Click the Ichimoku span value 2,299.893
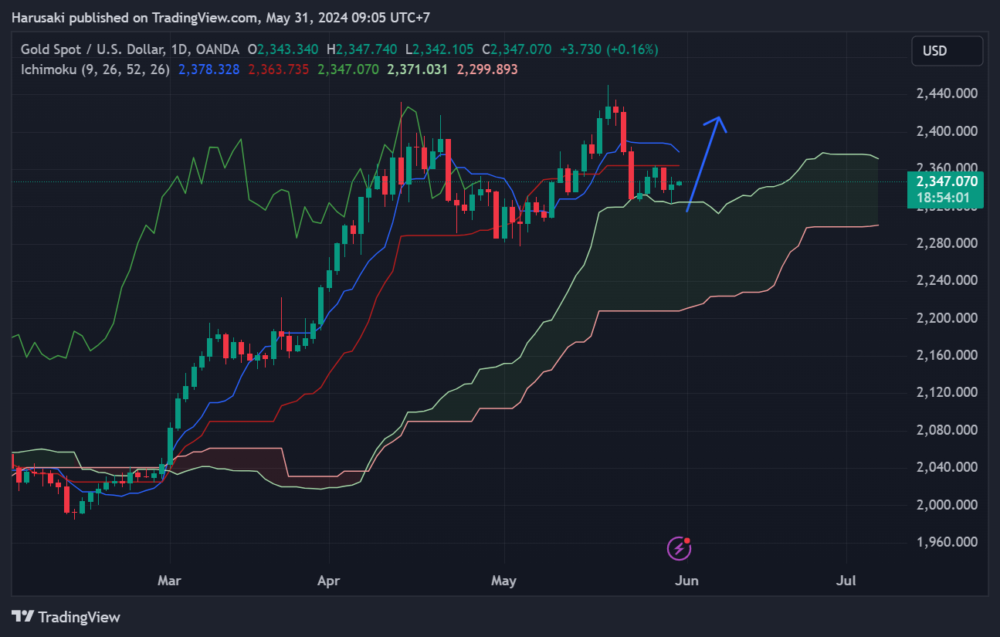The width and height of the screenshot is (1000, 637). [487, 69]
